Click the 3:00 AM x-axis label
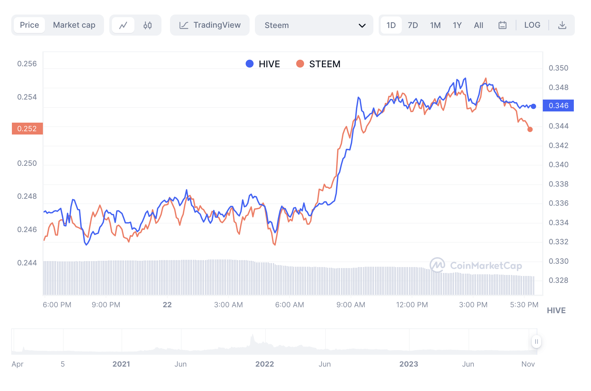 228,305
